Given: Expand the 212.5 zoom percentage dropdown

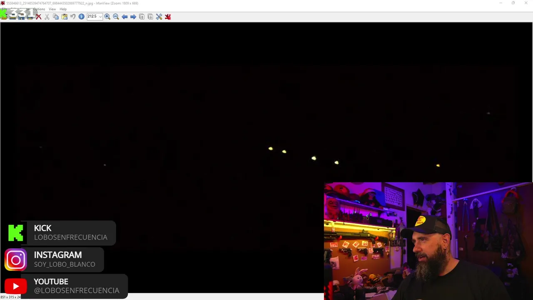Looking at the screenshot, I should point(100,17).
